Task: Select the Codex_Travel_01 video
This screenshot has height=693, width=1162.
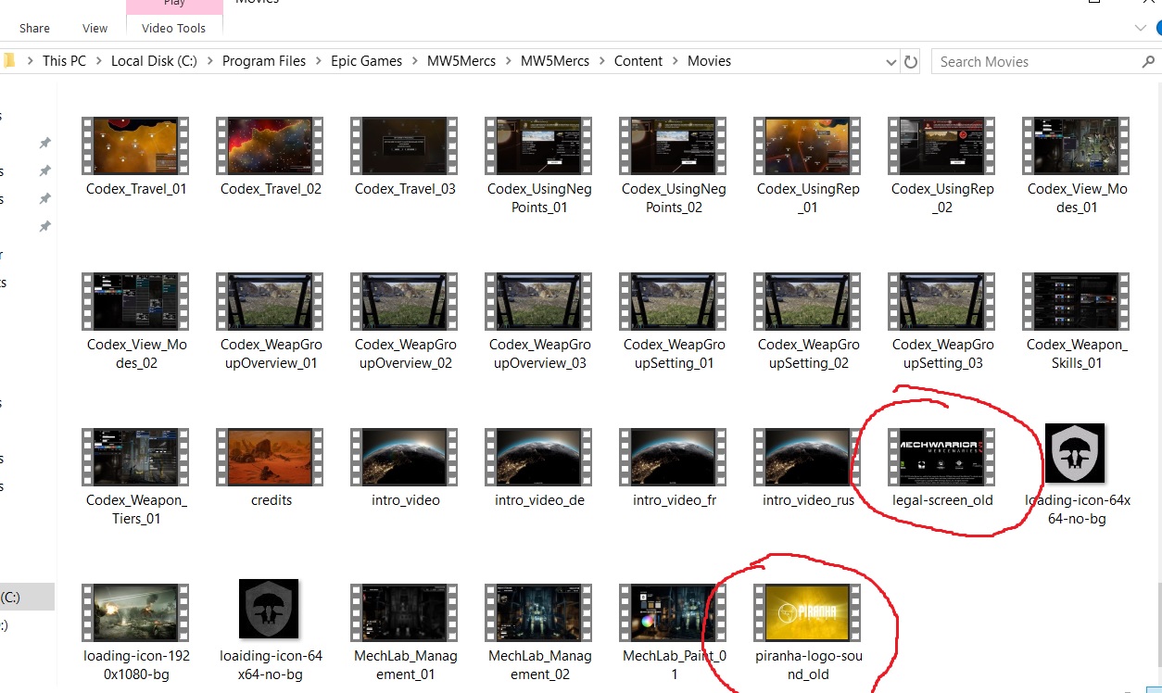Action: coord(135,146)
